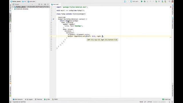Start debugging with the bug icon

145,1
